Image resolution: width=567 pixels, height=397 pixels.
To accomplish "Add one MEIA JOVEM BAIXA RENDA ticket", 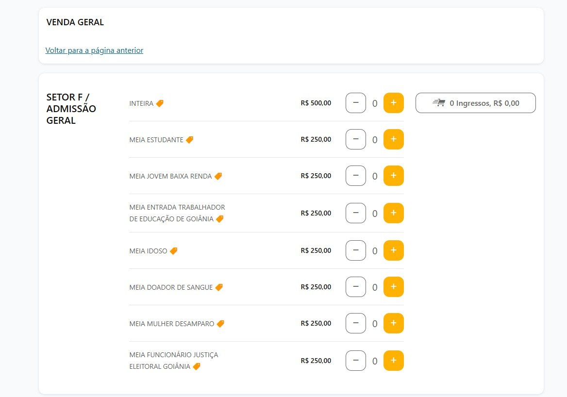I will click(393, 176).
